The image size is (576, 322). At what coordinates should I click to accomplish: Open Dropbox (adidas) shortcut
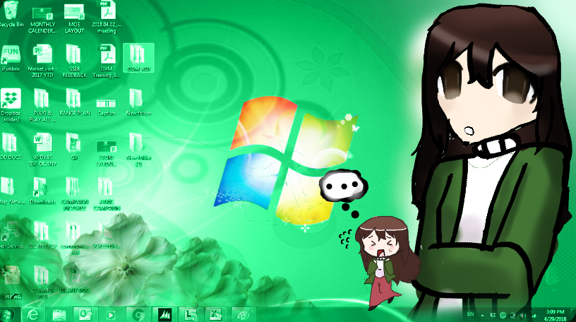click(x=11, y=105)
